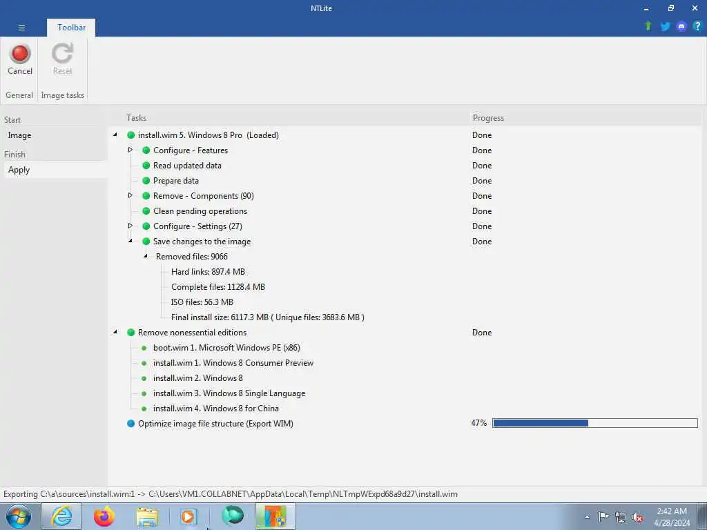The height and width of the screenshot is (530, 707).
Task: Click the NTLite taskbar icon
Action: [x=275, y=516]
